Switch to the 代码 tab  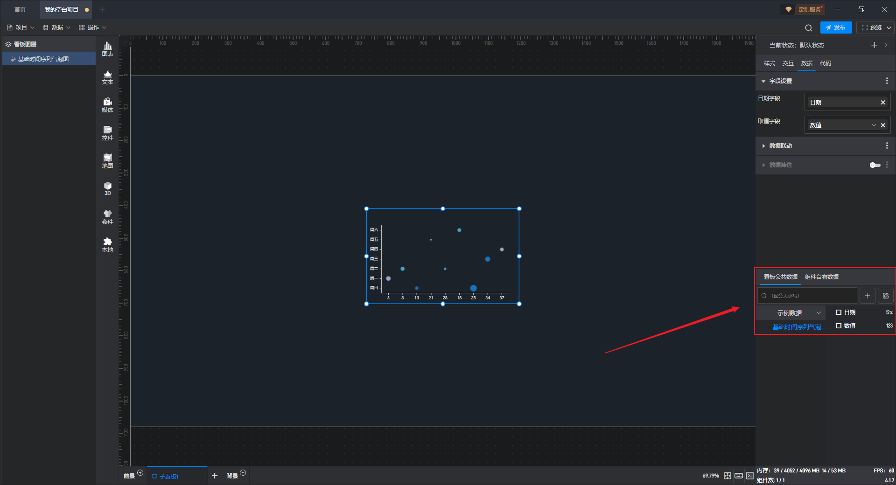pos(826,63)
